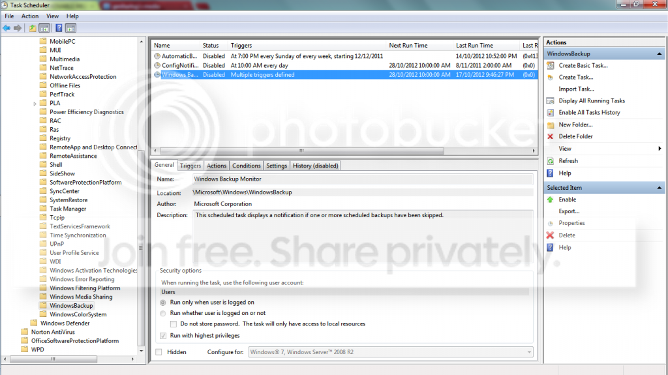This screenshot has width=668, height=375.
Task: Click the Display All Running Tasks icon
Action: [551, 101]
